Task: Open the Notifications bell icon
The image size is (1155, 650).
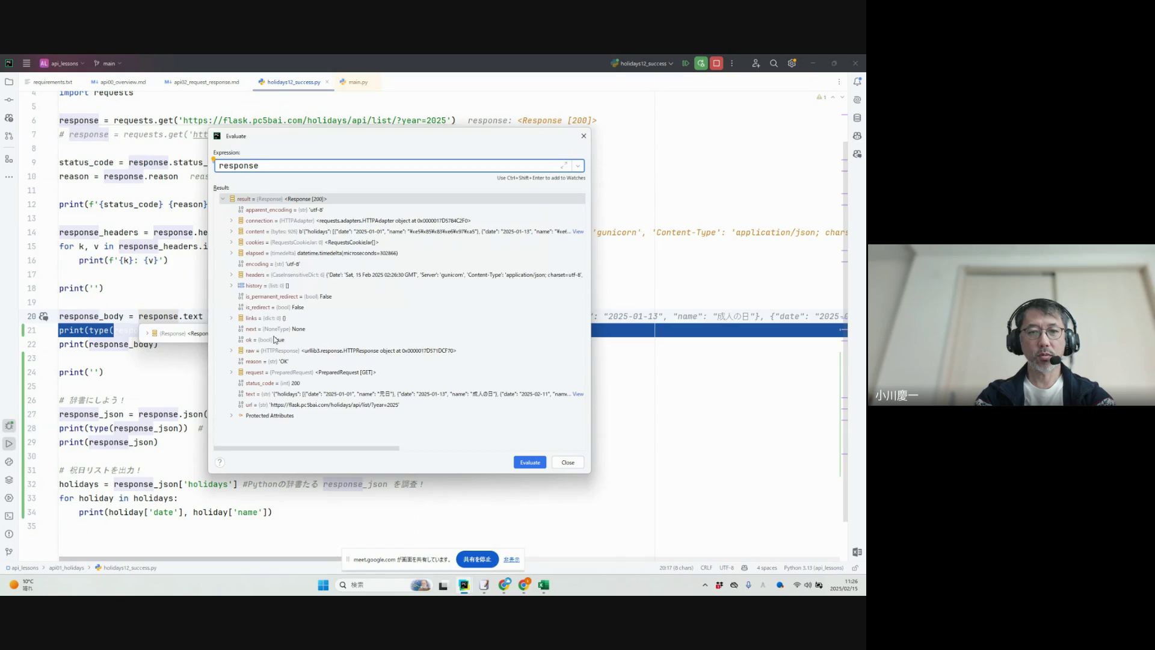Action: point(857,81)
